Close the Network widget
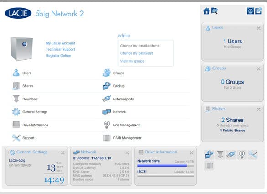The width and height of the screenshot is (267, 194). (127, 152)
